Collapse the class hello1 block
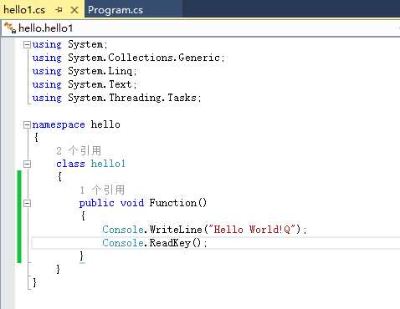 coord(27,164)
